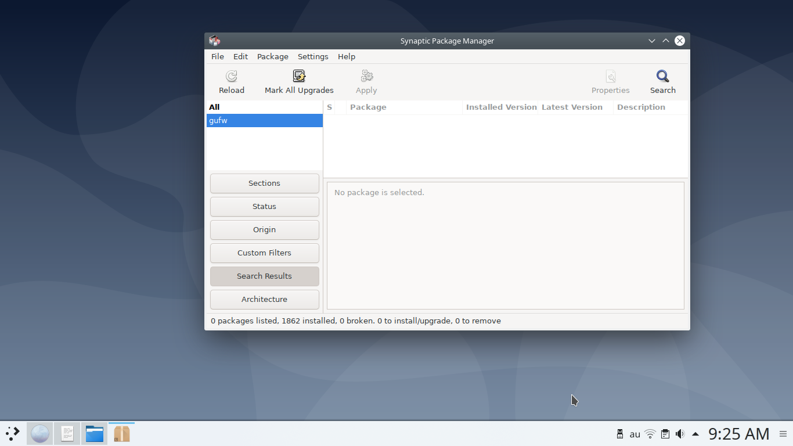Open Properties from the toolbar
Viewport: 793px width, 446px height.
click(x=611, y=76)
